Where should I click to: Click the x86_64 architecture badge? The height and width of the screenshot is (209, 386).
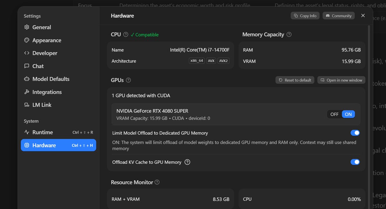[196, 61]
